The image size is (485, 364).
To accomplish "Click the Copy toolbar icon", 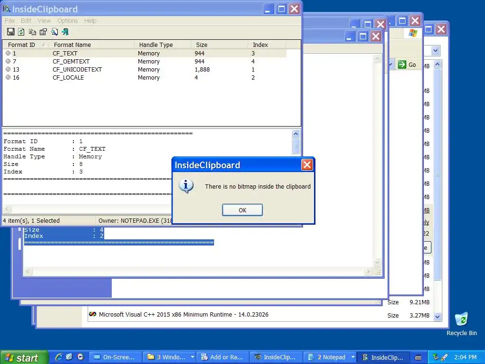I will pos(32,32).
